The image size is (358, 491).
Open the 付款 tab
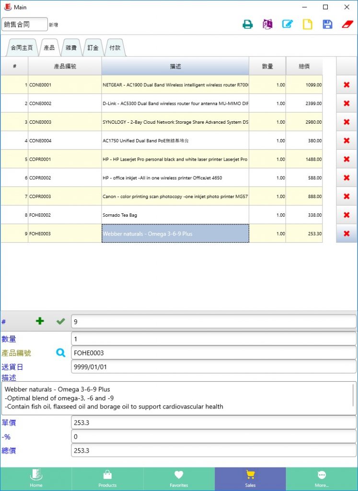[115, 48]
